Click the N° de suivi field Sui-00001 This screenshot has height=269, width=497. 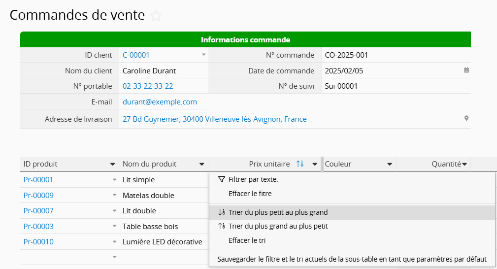pos(341,86)
